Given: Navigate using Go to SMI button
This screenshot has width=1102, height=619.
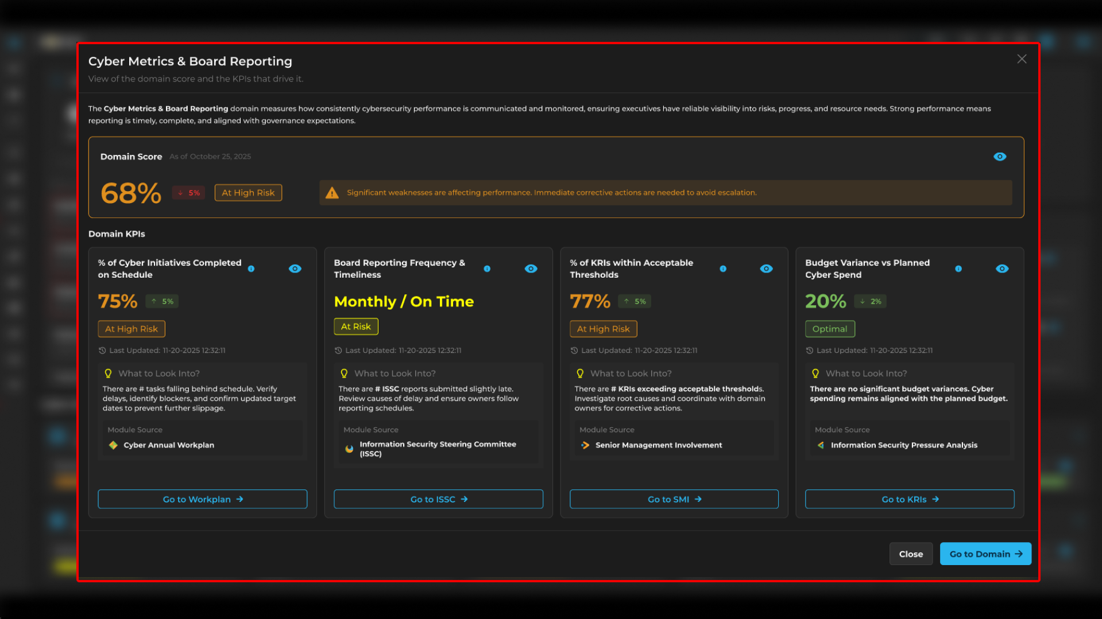Looking at the screenshot, I should [674, 499].
